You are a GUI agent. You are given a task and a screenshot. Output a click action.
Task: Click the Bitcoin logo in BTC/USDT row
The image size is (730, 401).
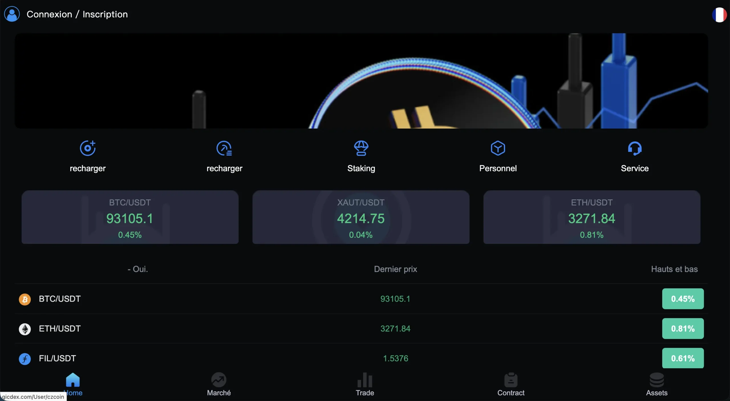pyautogui.click(x=25, y=299)
